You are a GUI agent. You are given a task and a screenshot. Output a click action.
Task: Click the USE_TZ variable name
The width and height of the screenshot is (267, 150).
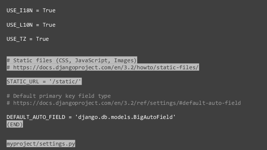[x=16, y=39]
